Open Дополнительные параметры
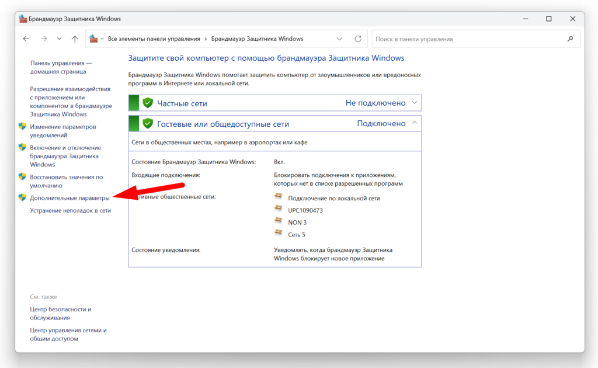Image resolution: width=598 pixels, height=368 pixels. [x=70, y=198]
